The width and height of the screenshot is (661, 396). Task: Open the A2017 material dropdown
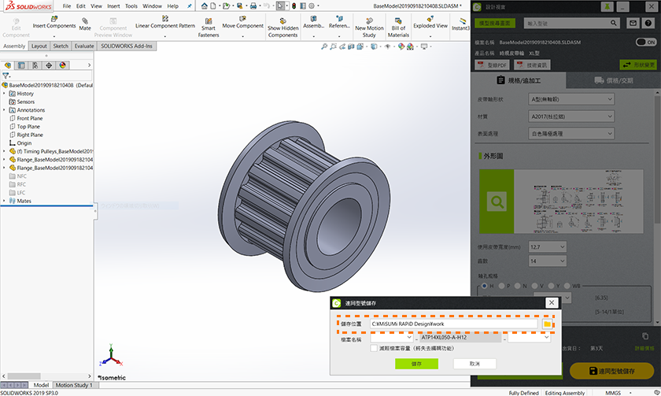572,117
